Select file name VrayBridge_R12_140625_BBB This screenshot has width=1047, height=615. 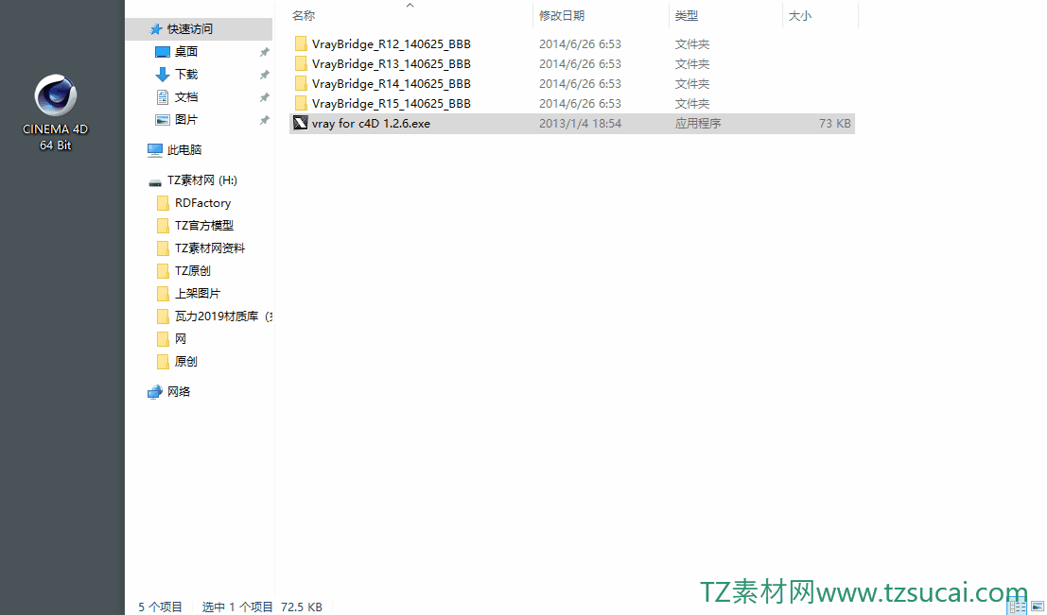(x=392, y=44)
